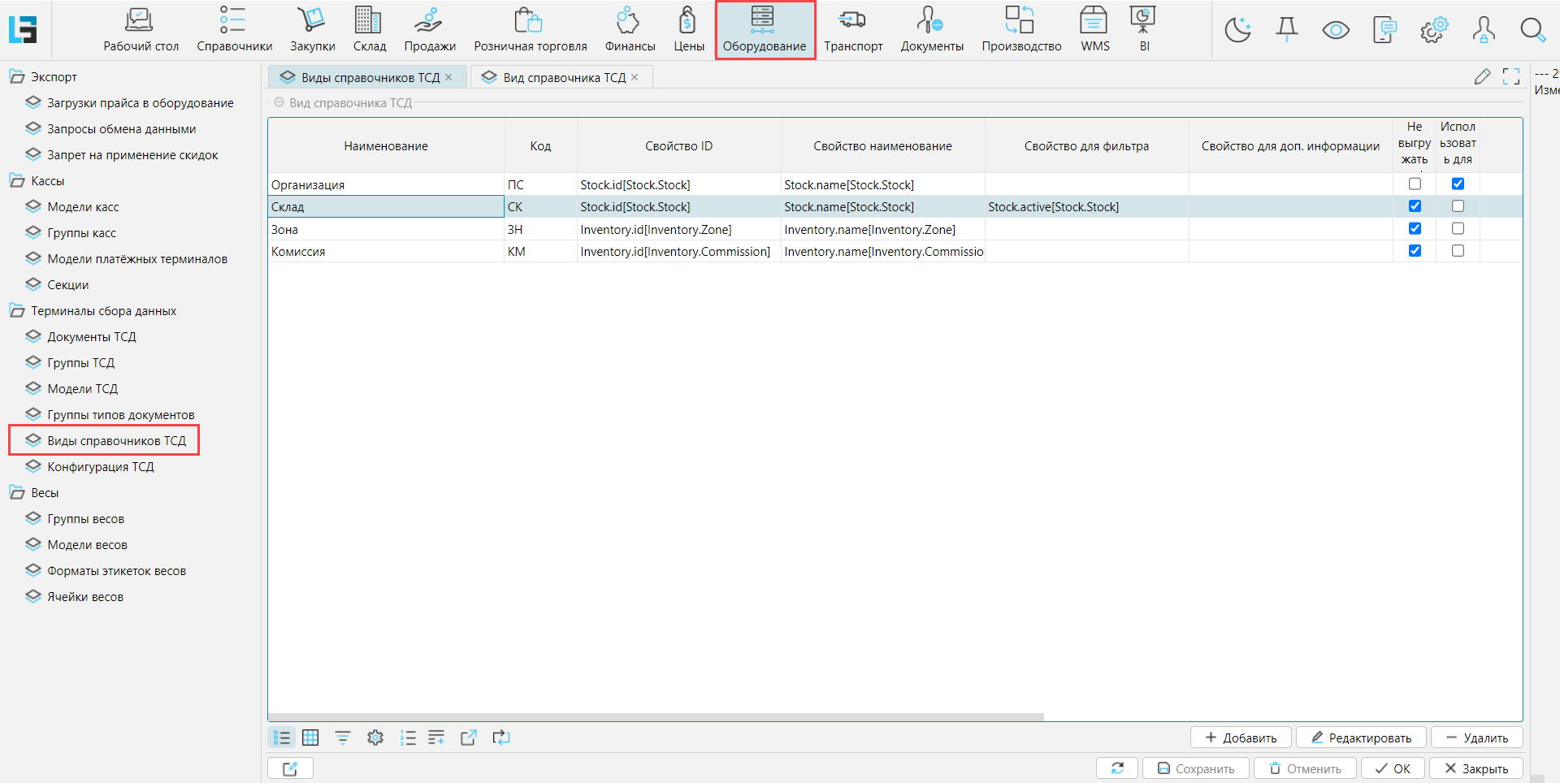Click the pin icon in top toolbar
1560x783 pixels.
pyautogui.click(x=1287, y=30)
